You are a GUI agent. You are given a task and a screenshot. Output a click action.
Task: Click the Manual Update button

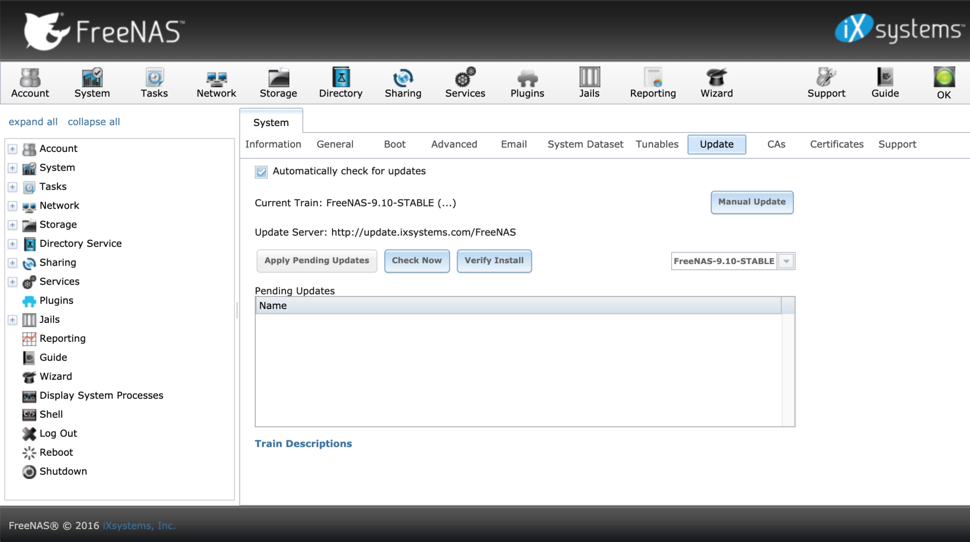tap(751, 202)
